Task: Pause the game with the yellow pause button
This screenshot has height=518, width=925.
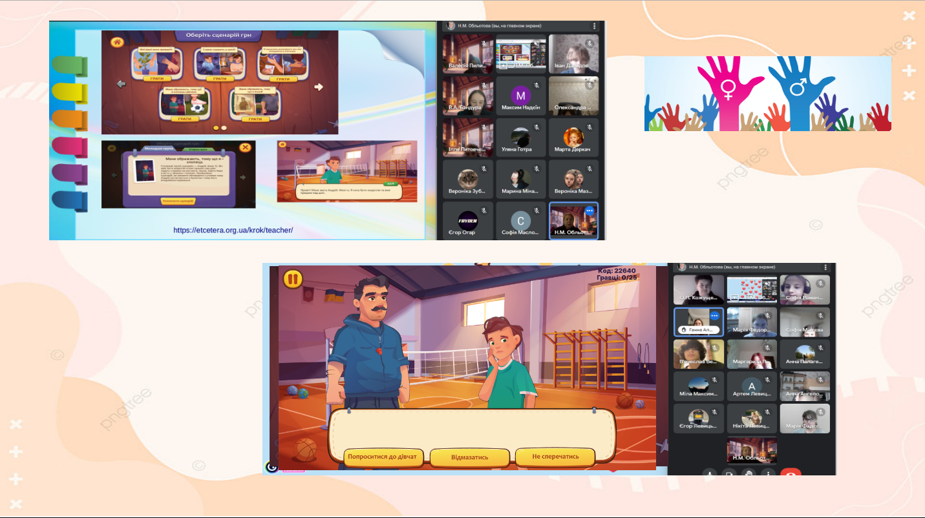Action: 292,280
